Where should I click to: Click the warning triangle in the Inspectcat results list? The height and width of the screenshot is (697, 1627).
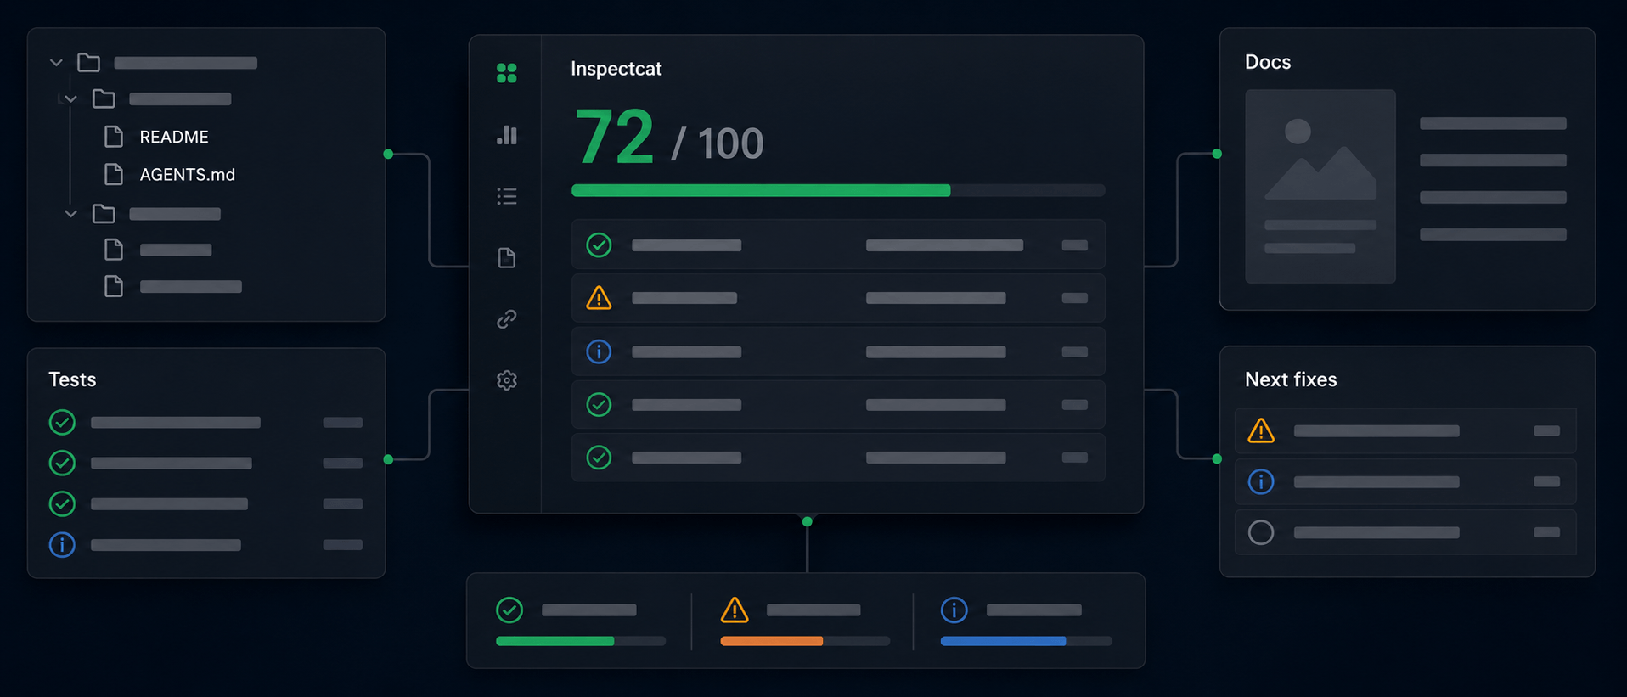point(599,298)
